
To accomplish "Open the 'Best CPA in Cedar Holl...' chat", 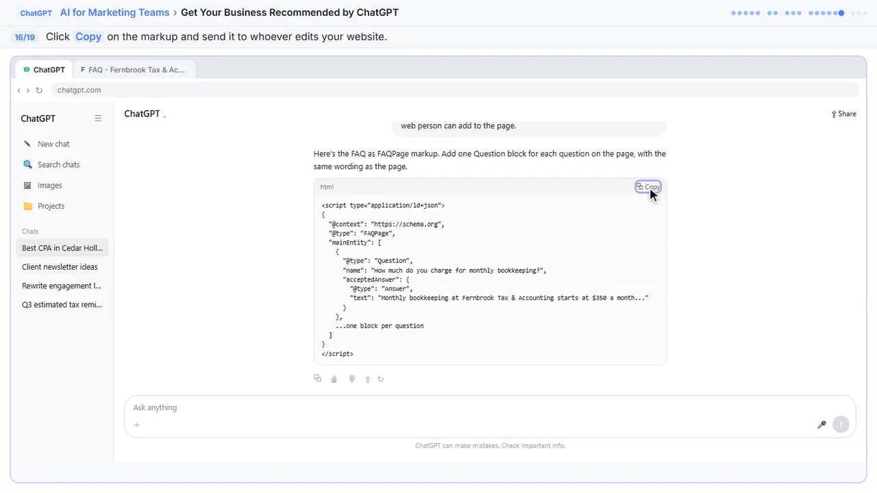I will click(x=62, y=248).
